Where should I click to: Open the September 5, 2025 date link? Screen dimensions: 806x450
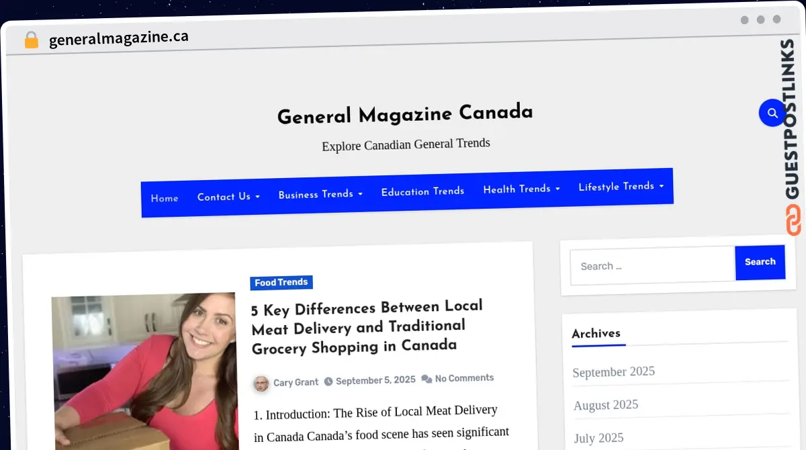coord(375,380)
